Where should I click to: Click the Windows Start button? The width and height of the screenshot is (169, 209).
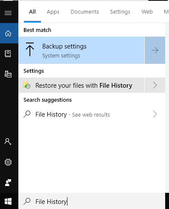[x=8, y=201]
